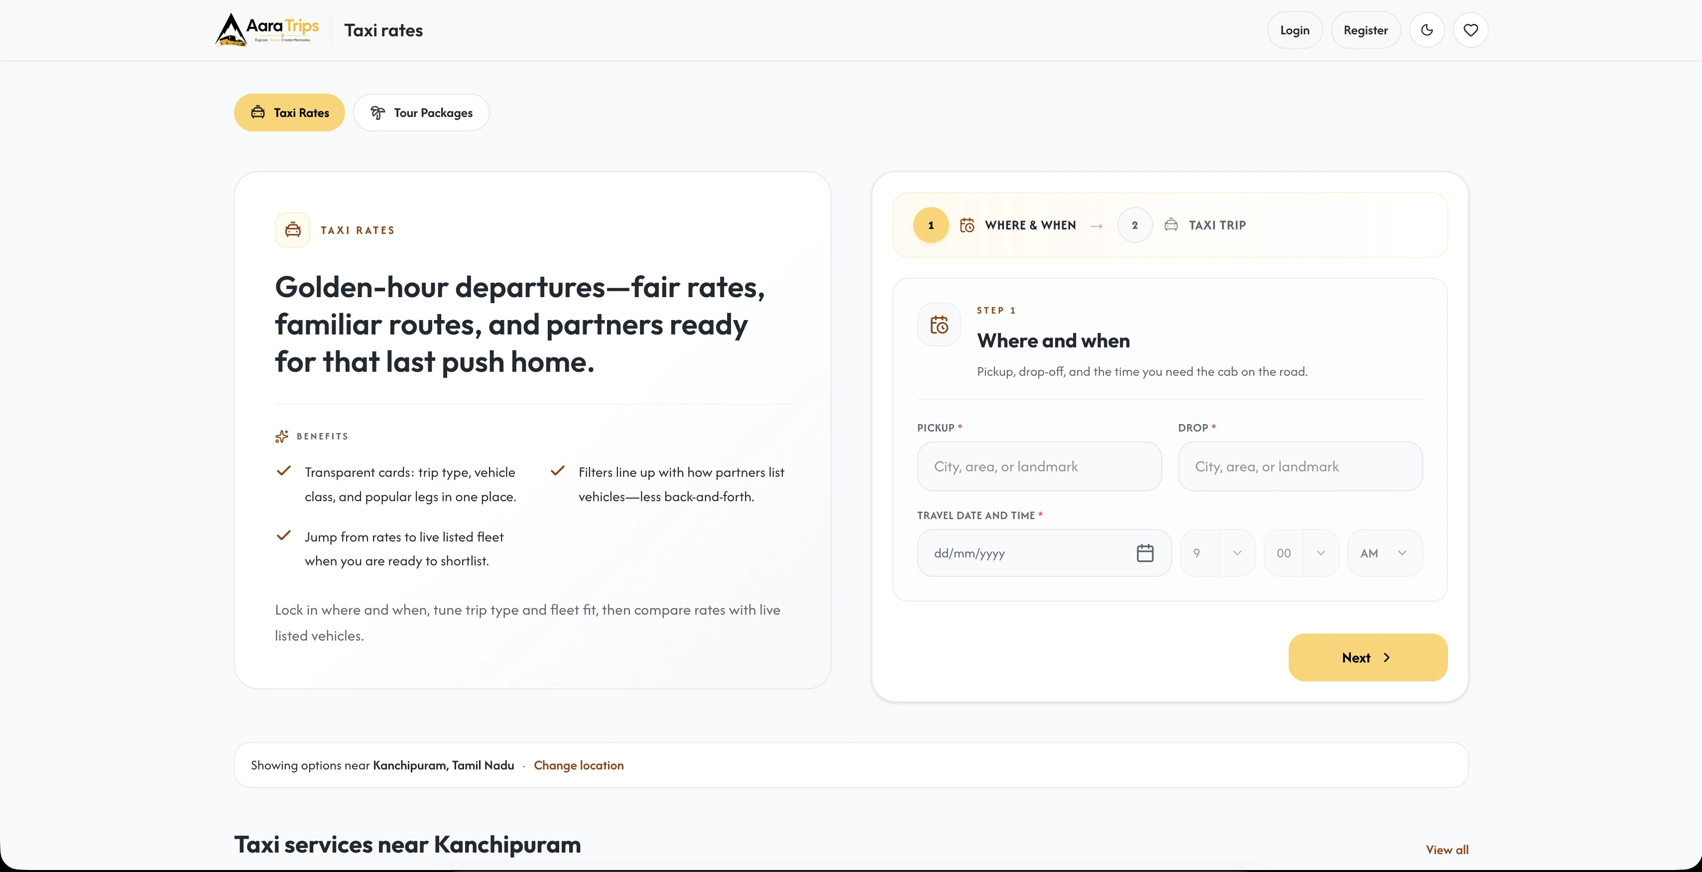Click the 'Where and when' heading
This screenshot has height=872, width=1702.
1053,341
